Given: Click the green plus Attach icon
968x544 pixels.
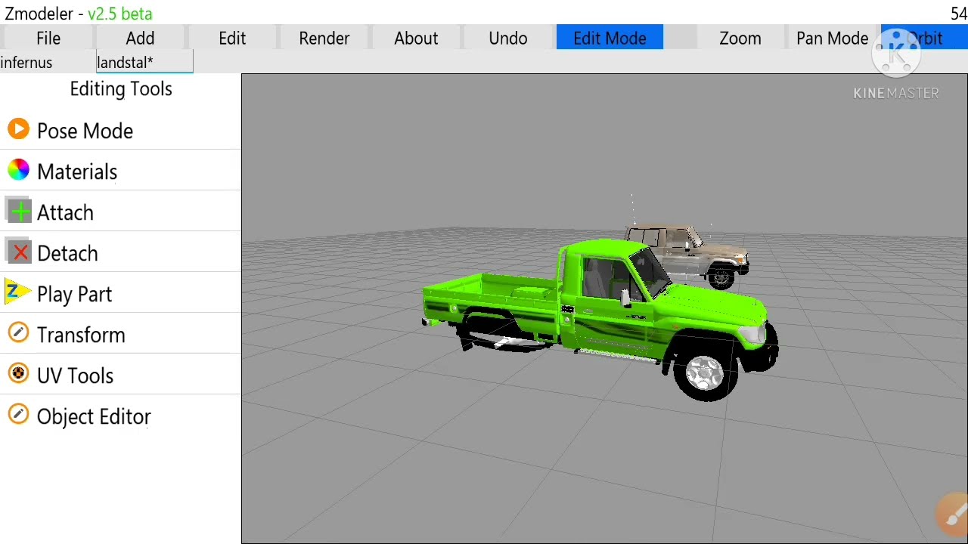Looking at the screenshot, I should click(x=18, y=212).
